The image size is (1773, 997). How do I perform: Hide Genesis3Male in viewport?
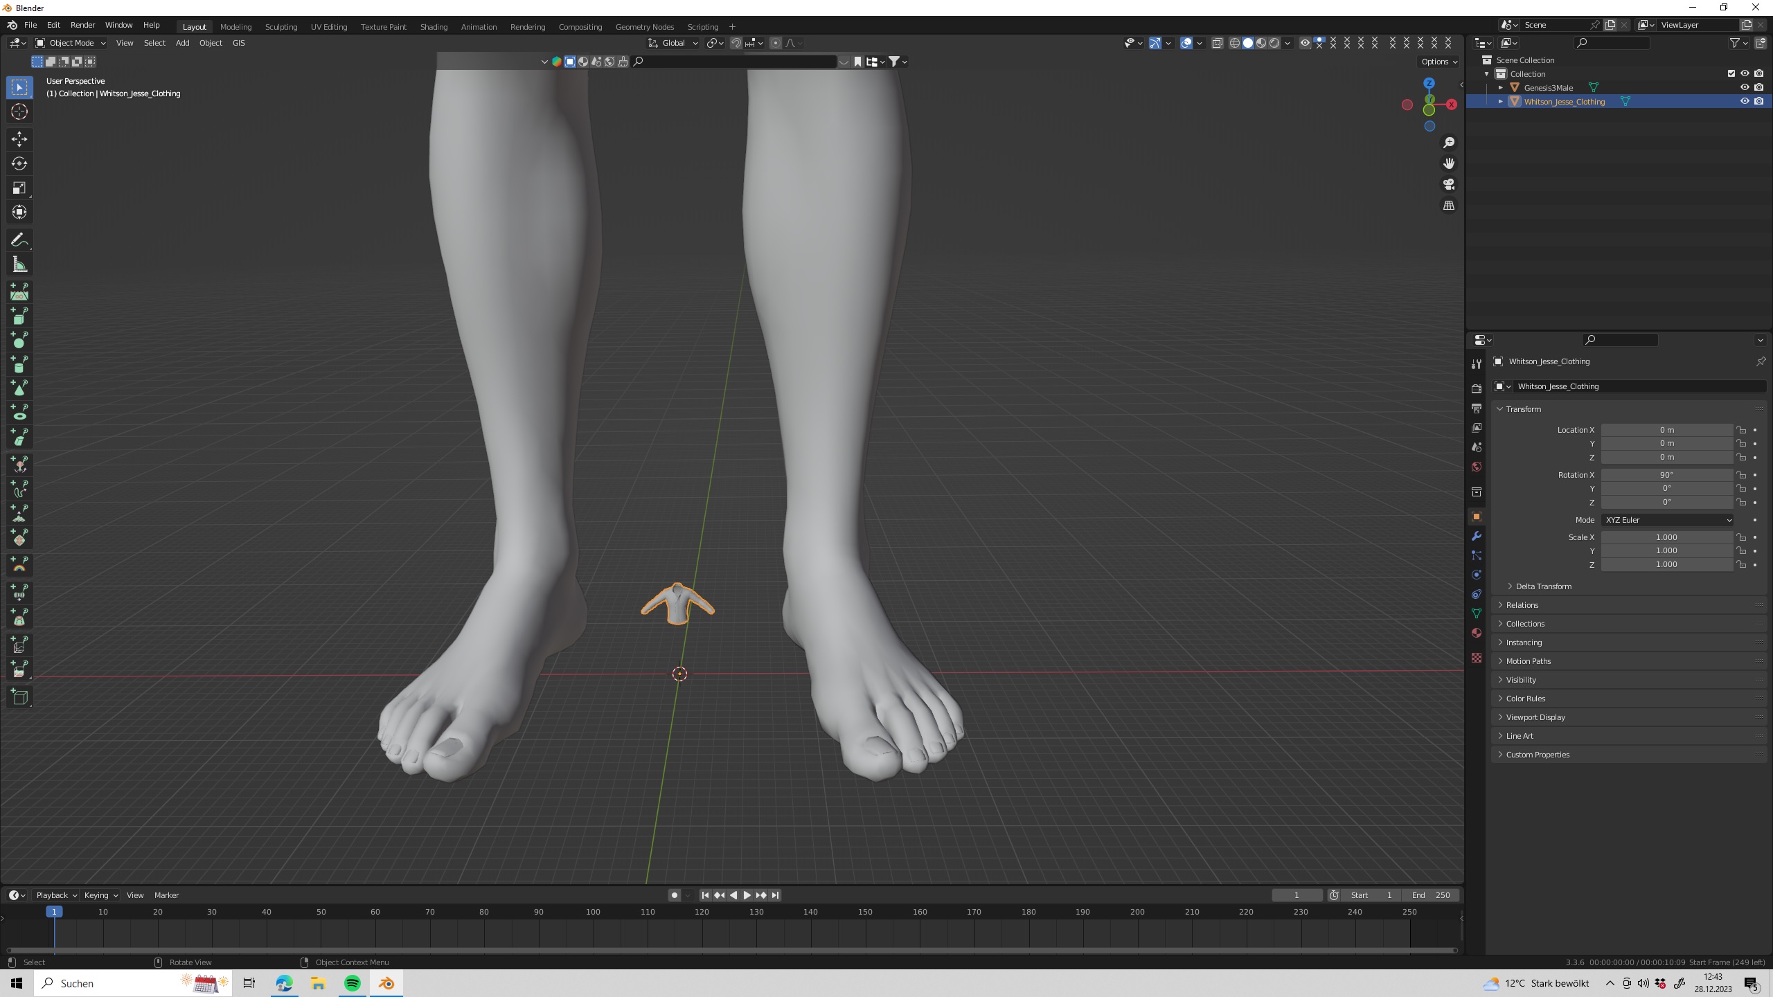(1745, 87)
